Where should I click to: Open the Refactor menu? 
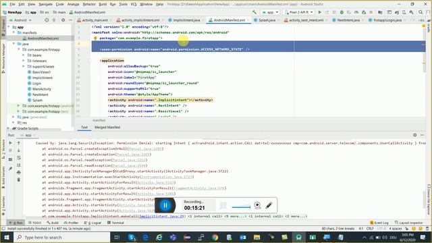[x=89, y=4]
